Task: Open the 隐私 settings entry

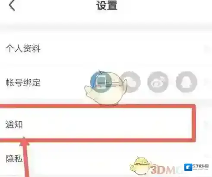Action: point(106,158)
